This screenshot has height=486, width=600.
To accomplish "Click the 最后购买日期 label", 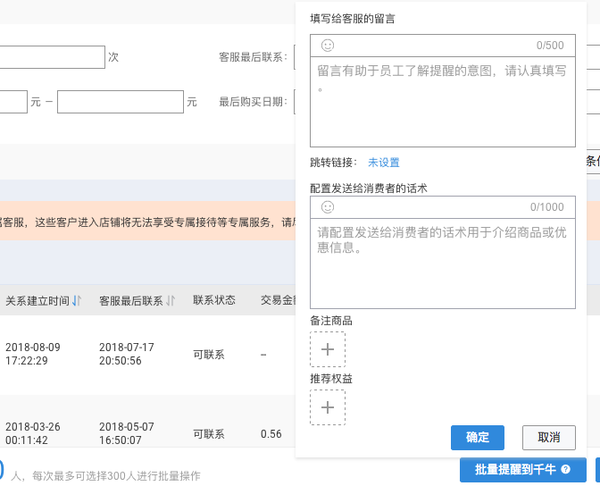I will (253, 102).
